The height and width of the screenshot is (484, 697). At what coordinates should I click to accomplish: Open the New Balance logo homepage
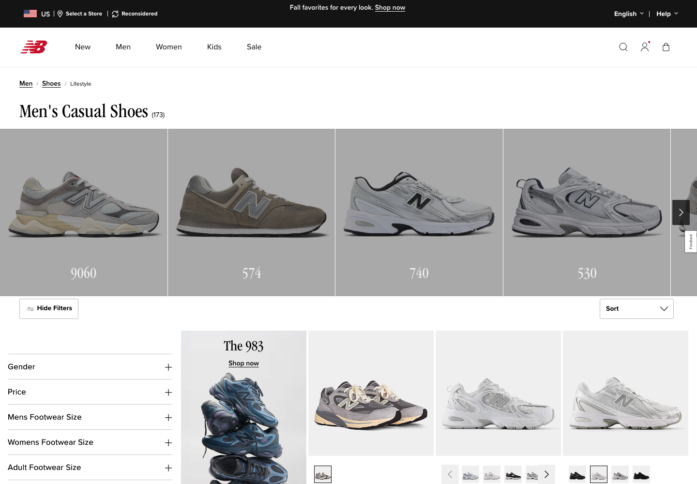coord(34,47)
